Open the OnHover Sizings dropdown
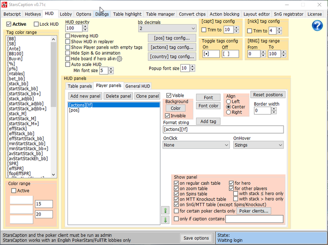The width and height of the screenshot is (328, 245). pos(258,145)
